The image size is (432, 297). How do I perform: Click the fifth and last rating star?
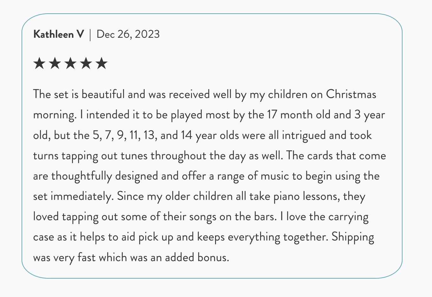click(101, 63)
